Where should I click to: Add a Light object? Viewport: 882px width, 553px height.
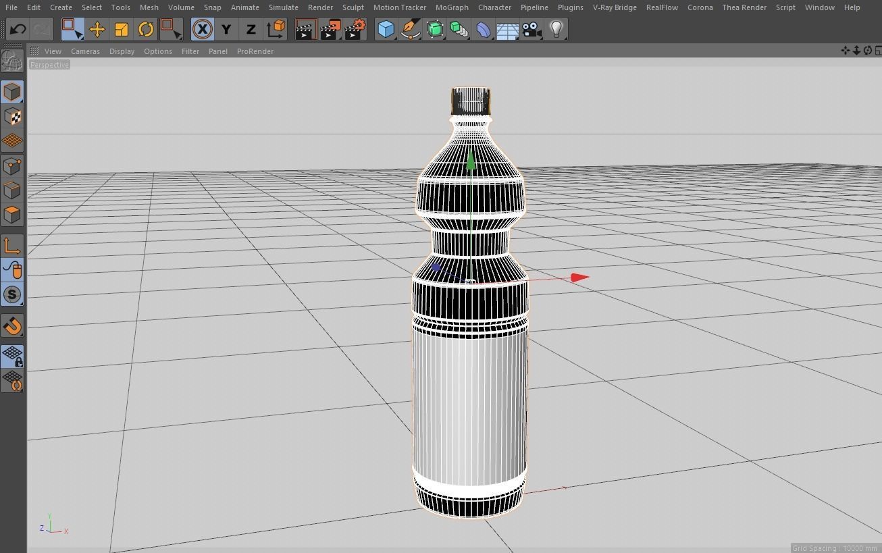click(556, 29)
